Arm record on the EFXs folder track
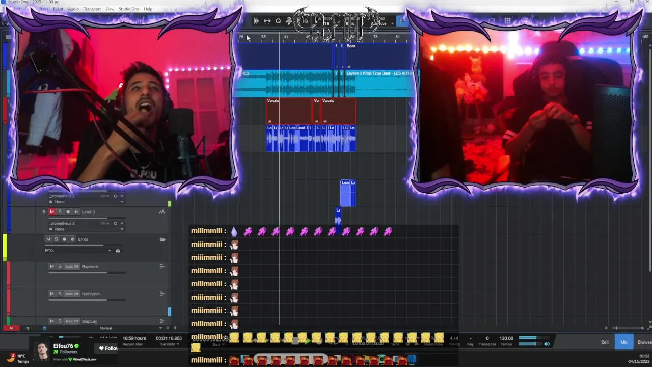 coord(64,239)
